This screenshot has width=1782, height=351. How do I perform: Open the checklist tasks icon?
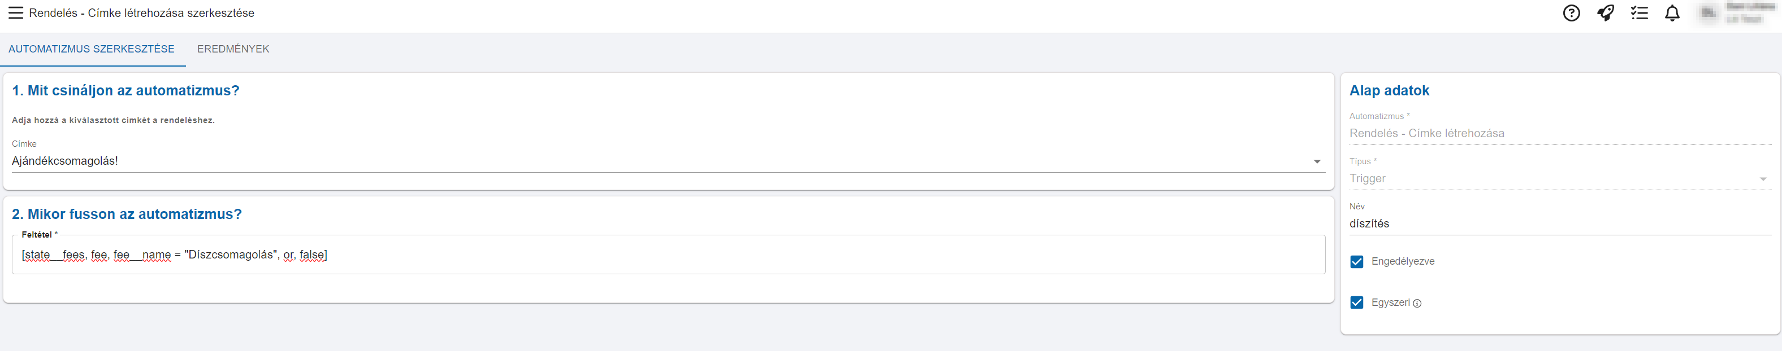coord(1639,13)
